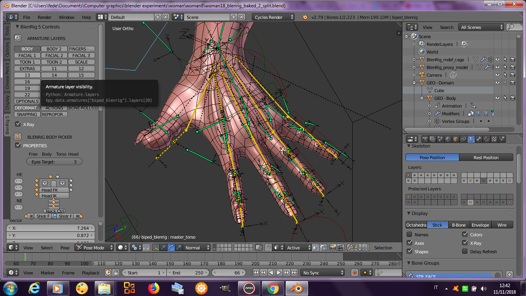Image resolution: width=526 pixels, height=296 pixels.
Task: Click the End frame field in timeline
Action: click(x=188, y=272)
